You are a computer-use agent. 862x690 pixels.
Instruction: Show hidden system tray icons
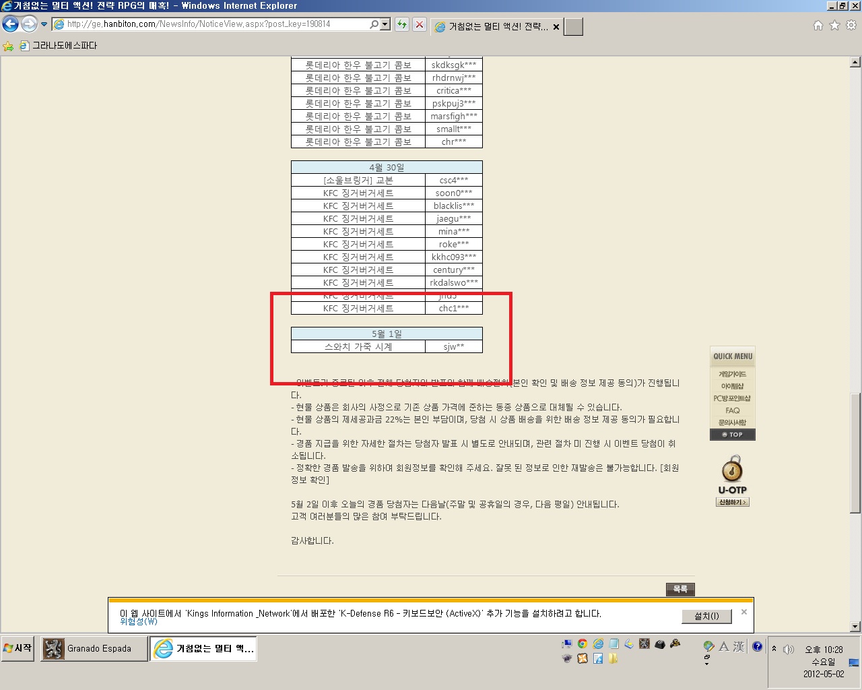(774, 648)
